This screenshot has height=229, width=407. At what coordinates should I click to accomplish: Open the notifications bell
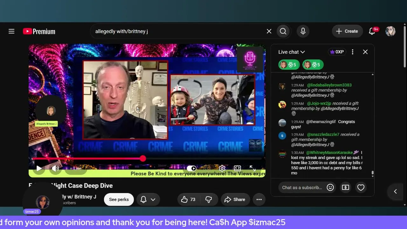372,31
